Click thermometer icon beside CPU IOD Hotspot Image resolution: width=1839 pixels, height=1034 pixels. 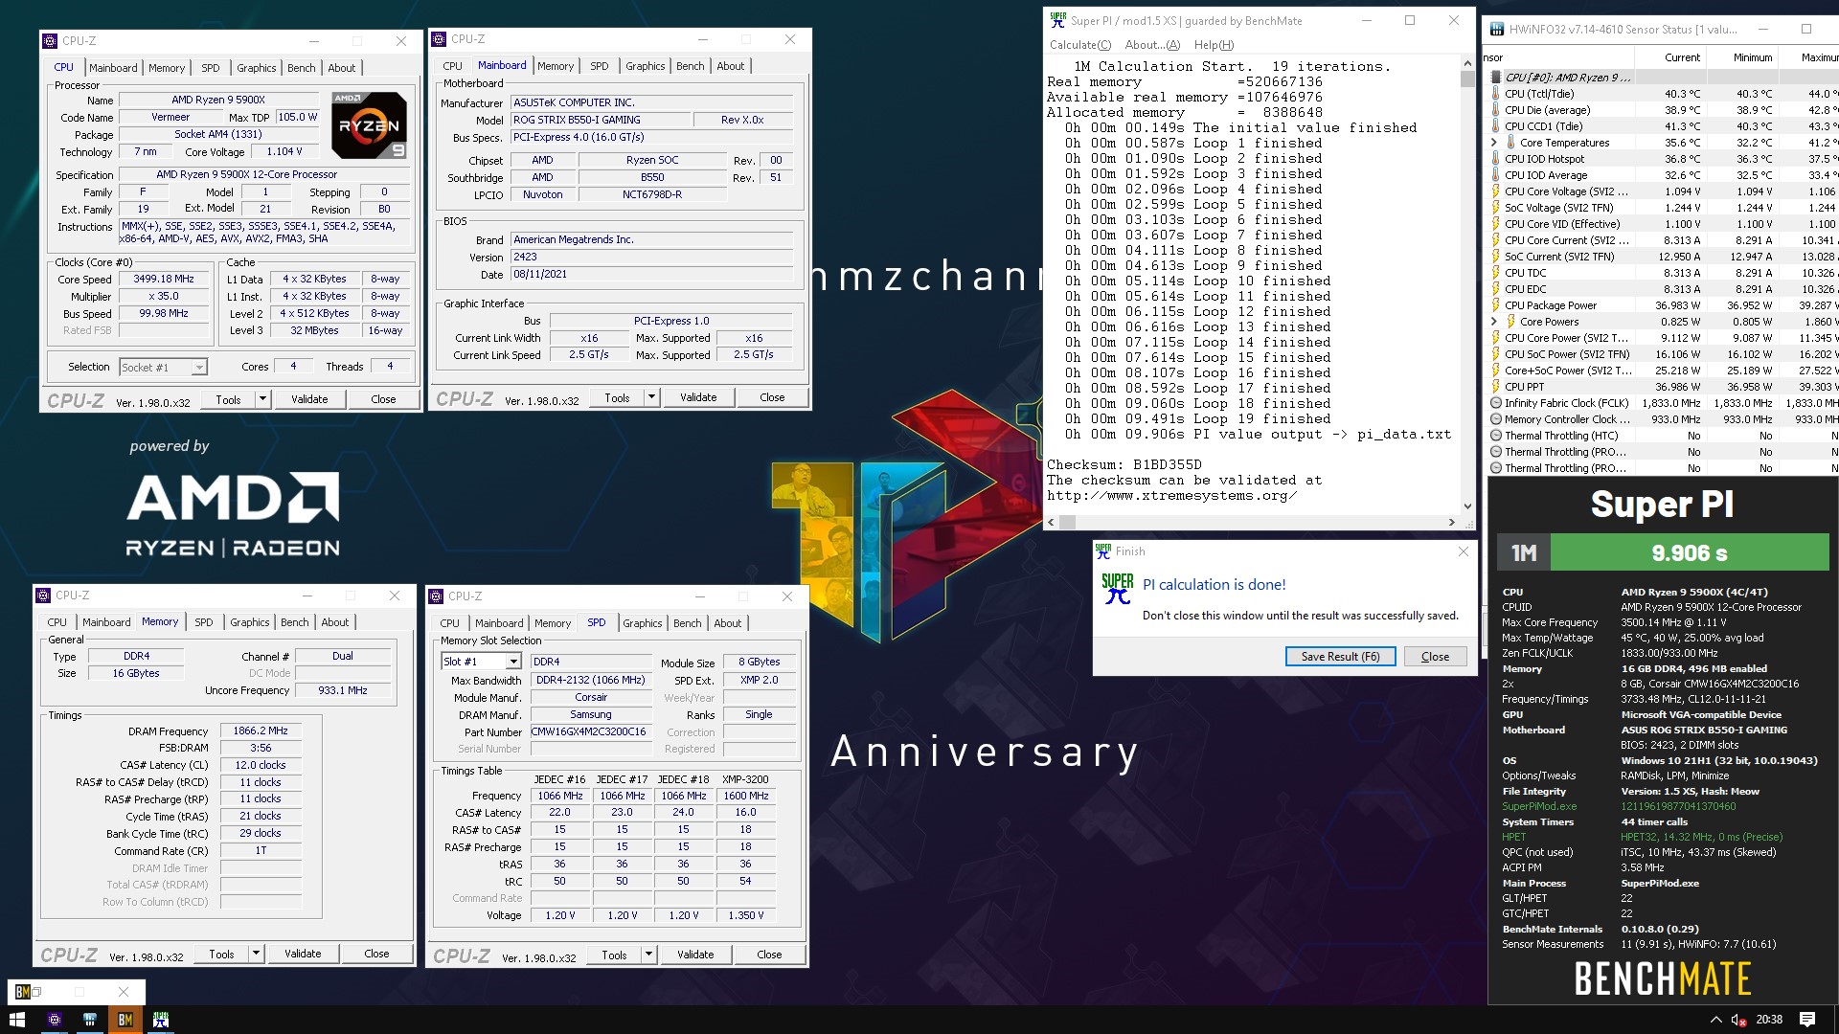(x=1495, y=159)
